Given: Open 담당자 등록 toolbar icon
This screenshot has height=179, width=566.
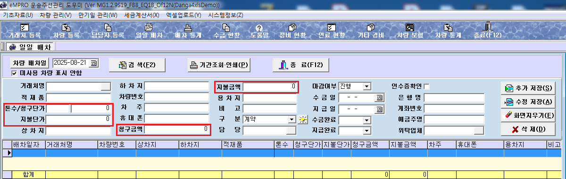Looking at the screenshot, I should coord(108,32).
